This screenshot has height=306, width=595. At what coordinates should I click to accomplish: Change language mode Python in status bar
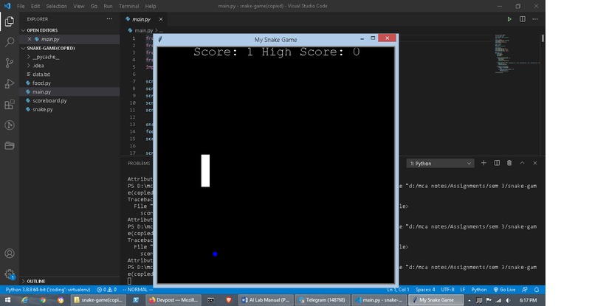(479, 289)
